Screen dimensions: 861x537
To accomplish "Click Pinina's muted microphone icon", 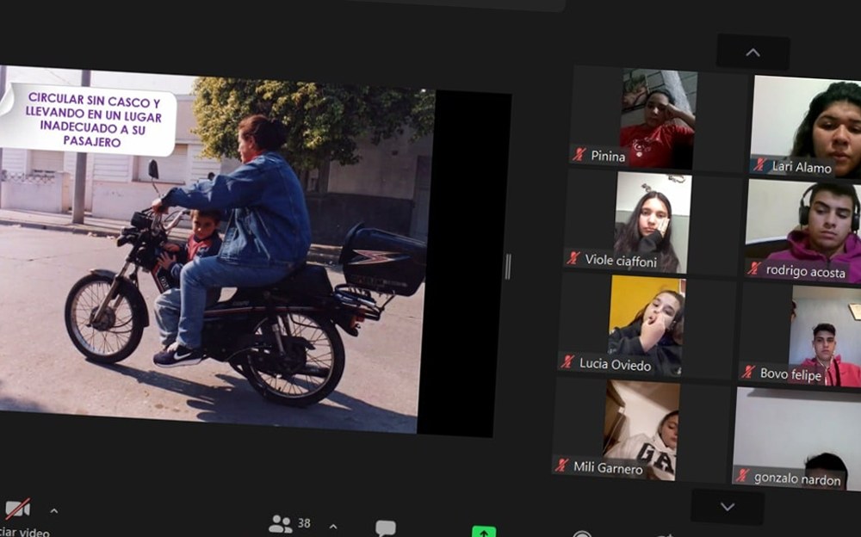I will pos(579,155).
